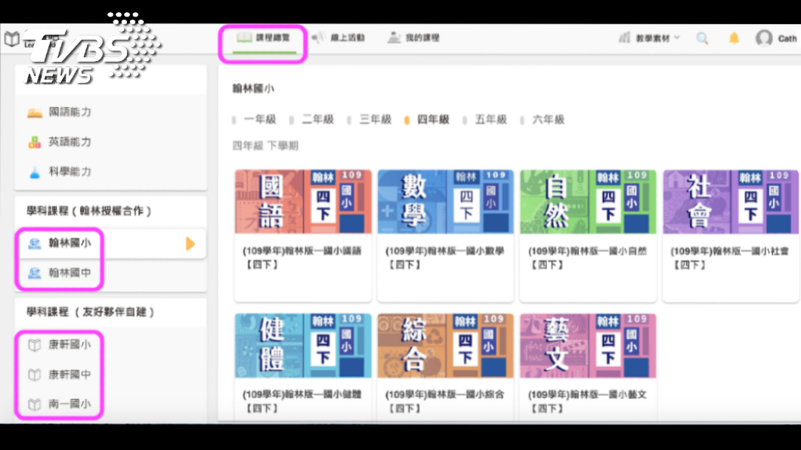Select 翰林國小 in the sidebar

[70, 243]
